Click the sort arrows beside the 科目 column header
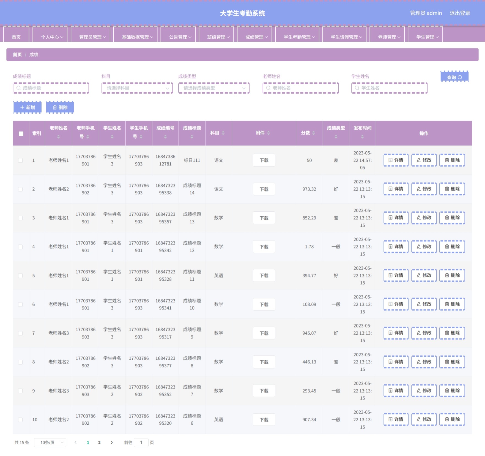The width and height of the screenshot is (485, 456). (223, 133)
